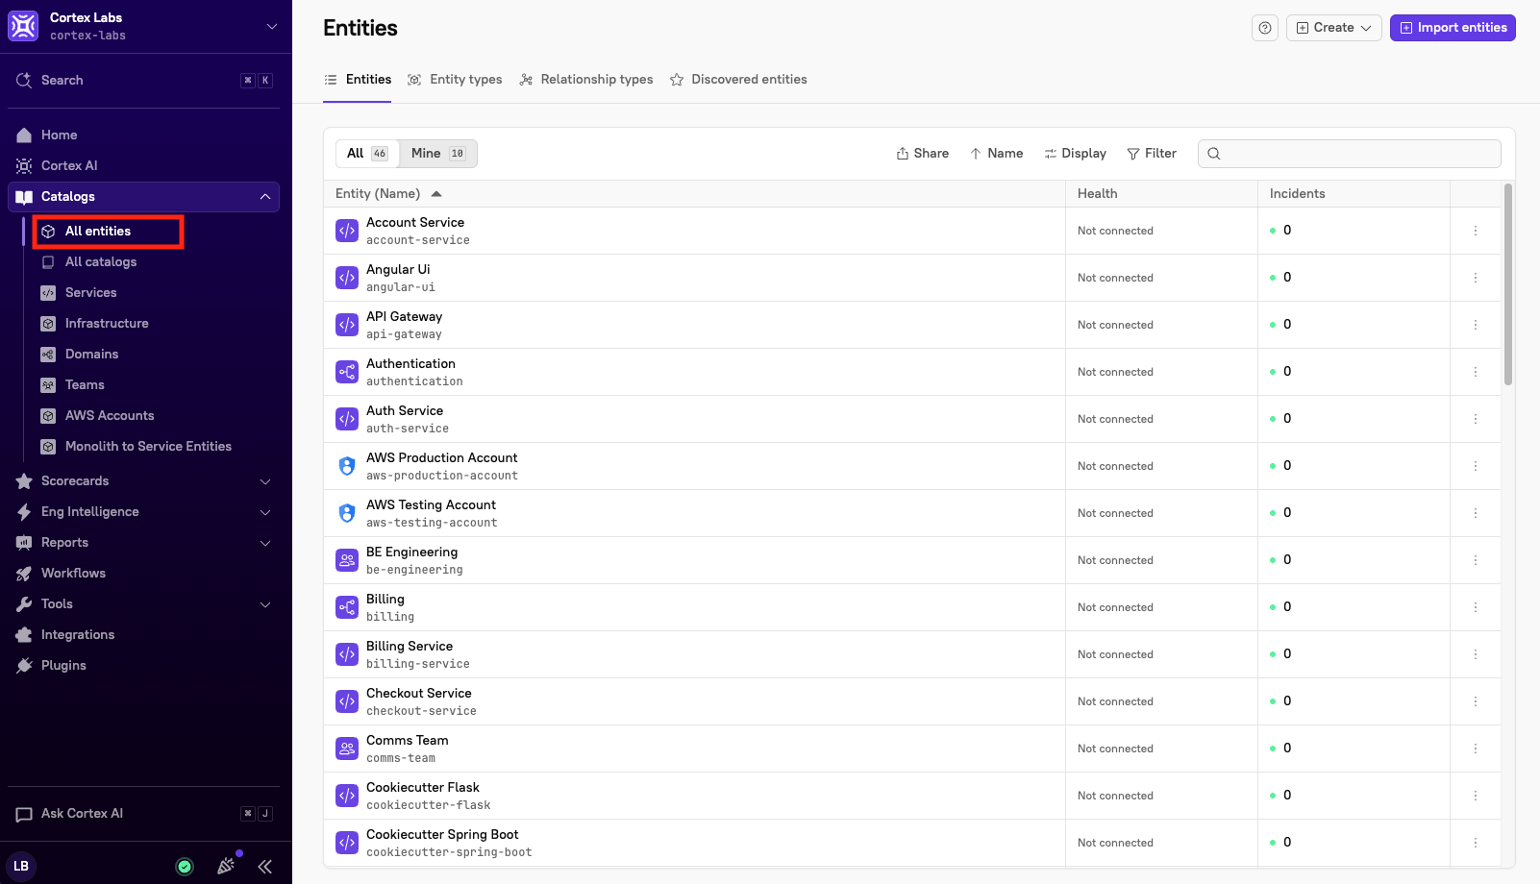Viewport: 1540px width, 884px height.
Task: Click the entities search field
Action: coord(1350,154)
